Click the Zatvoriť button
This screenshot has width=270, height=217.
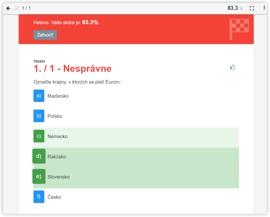pos(45,35)
